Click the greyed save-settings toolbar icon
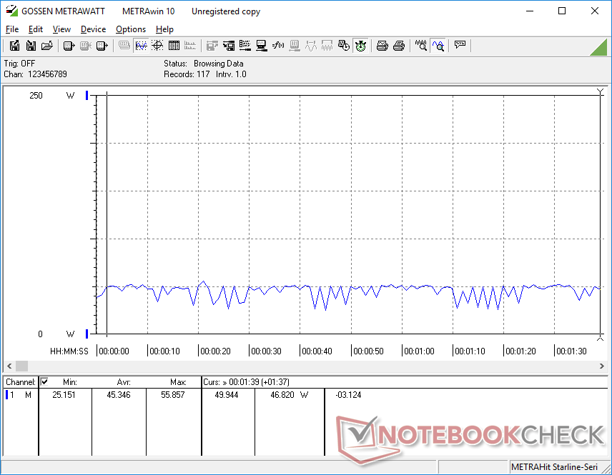This screenshot has width=612, height=475. (212, 46)
